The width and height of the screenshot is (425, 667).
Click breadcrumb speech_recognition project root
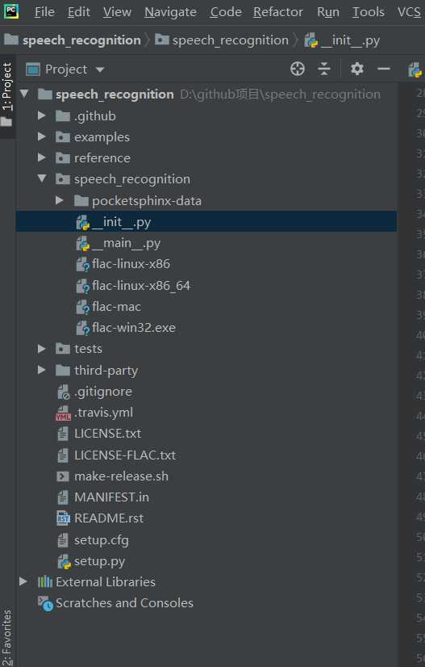click(81, 40)
